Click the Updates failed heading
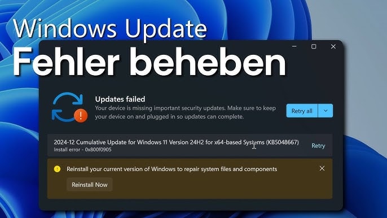387x218 pixels. pos(120,99)
